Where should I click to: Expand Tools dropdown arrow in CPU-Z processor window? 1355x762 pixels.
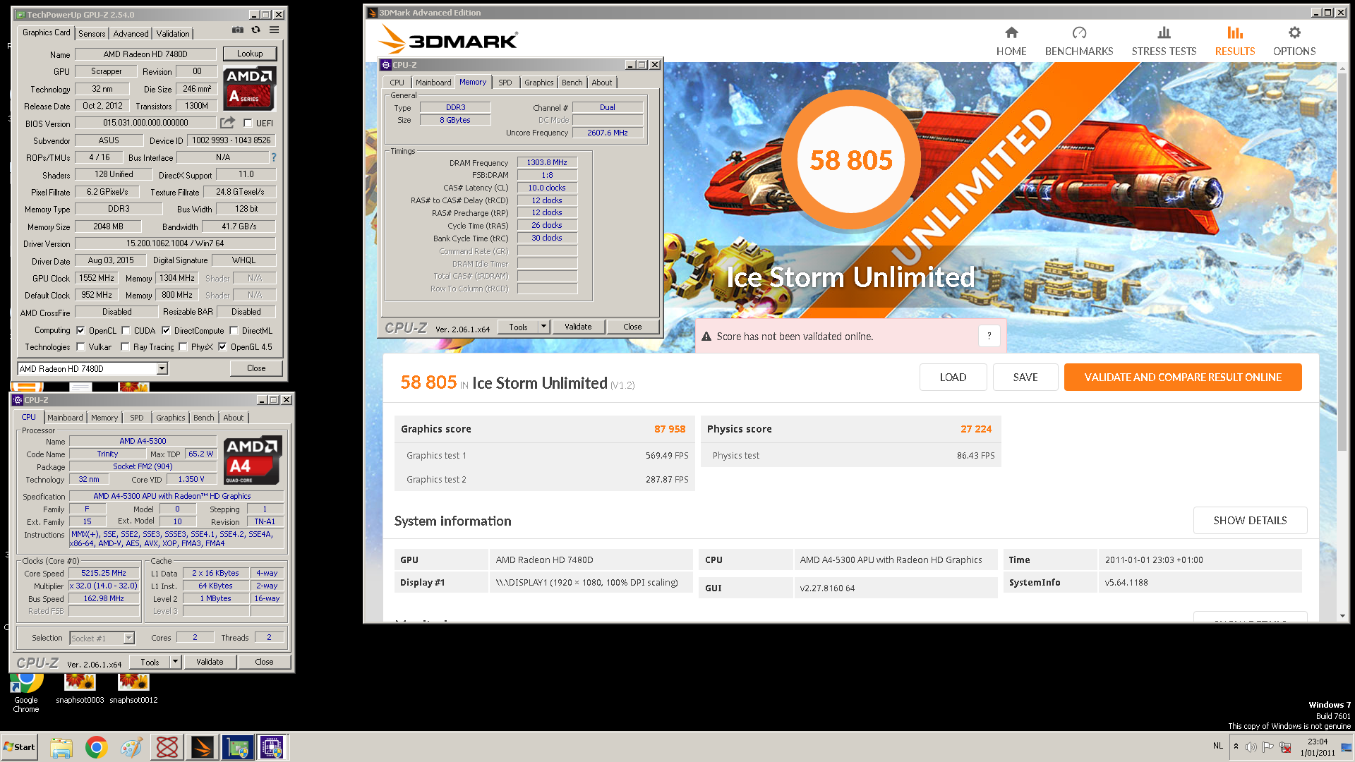pos(175,662)
